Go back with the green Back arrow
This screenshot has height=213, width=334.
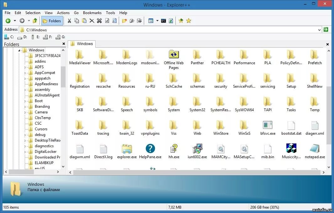pyautogui.click(x=8, y=21)
